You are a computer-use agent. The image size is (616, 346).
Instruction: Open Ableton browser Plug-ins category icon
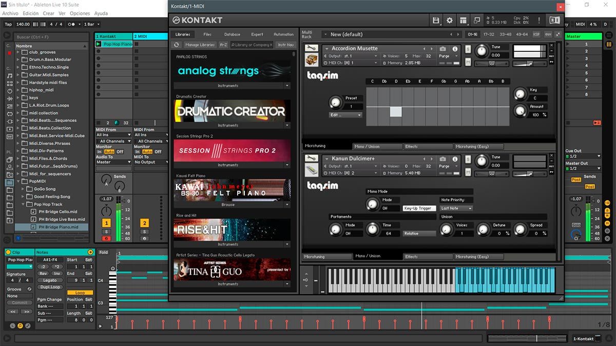pos(10,121)
